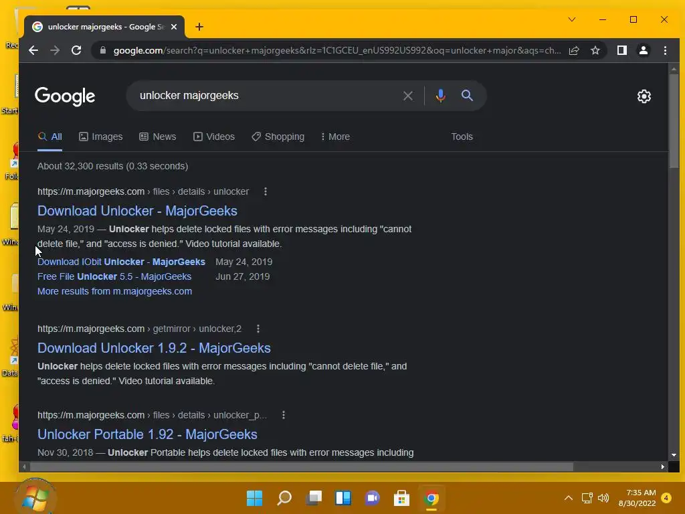The image size is (685, 514).
Task: Click the vertical scrollbar down arrow
Action: [x=674, y=455]
